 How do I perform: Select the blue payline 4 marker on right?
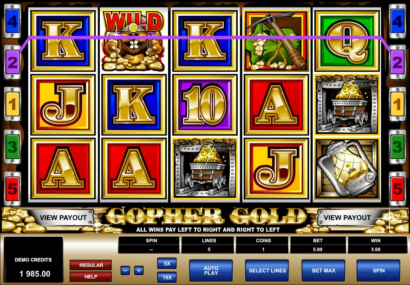tap(397, 21)
